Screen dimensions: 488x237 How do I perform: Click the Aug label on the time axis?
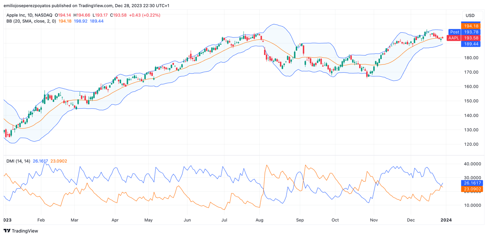(260, 220)
